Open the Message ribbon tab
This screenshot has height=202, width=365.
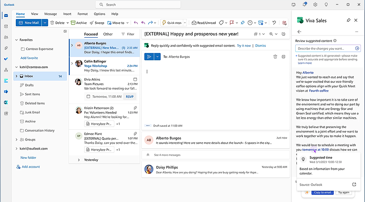pos(51,14)
